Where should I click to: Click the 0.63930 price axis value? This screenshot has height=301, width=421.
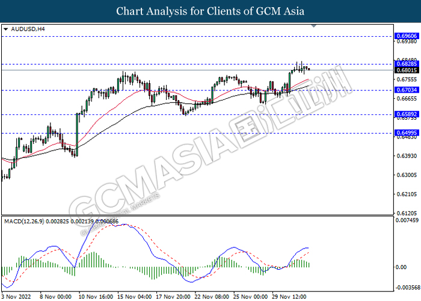[x=407, y=156]
